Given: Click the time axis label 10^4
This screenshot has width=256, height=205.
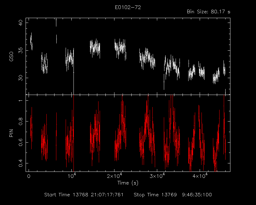Looking at the screenshot, I should tap(72, 175).
